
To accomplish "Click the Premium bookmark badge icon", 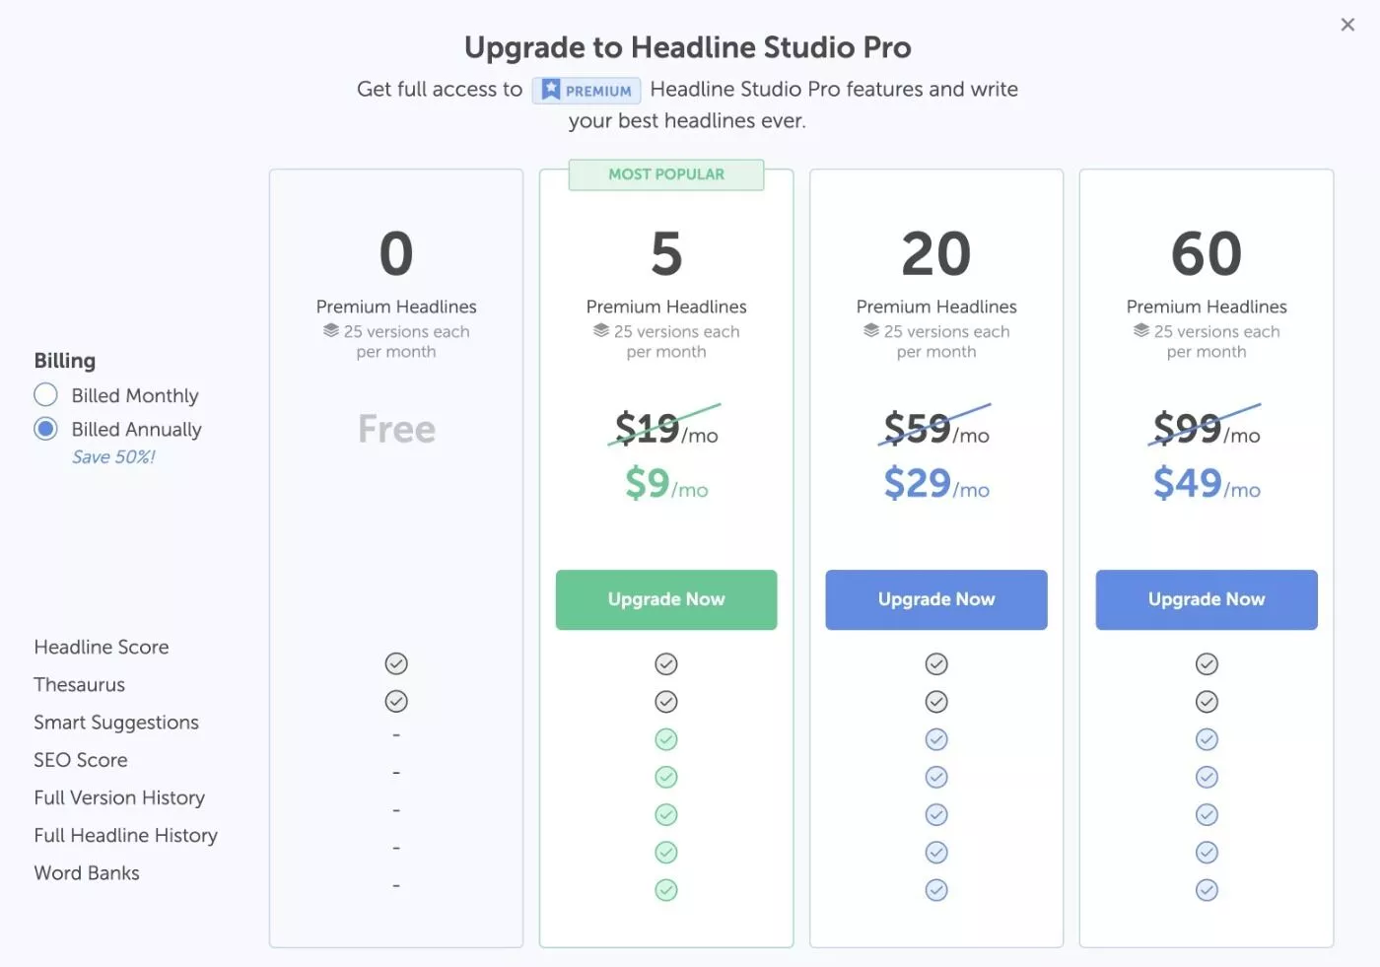I will point(551,90).
